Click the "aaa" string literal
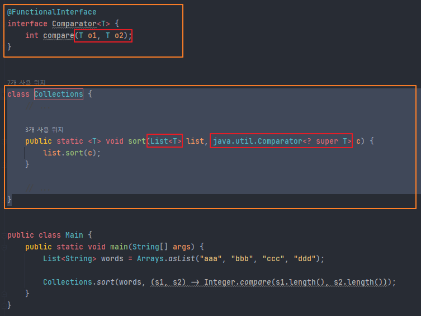 [x=210, y=259]
